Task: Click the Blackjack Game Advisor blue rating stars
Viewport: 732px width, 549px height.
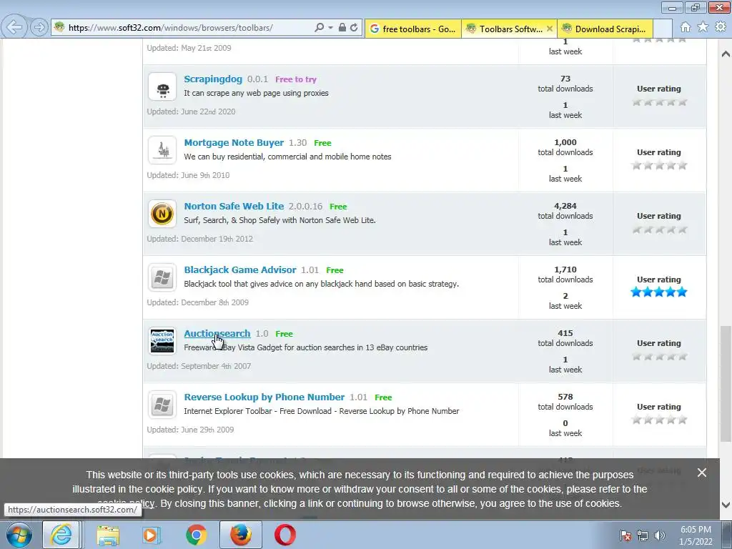Action: [x=659, y=292]
